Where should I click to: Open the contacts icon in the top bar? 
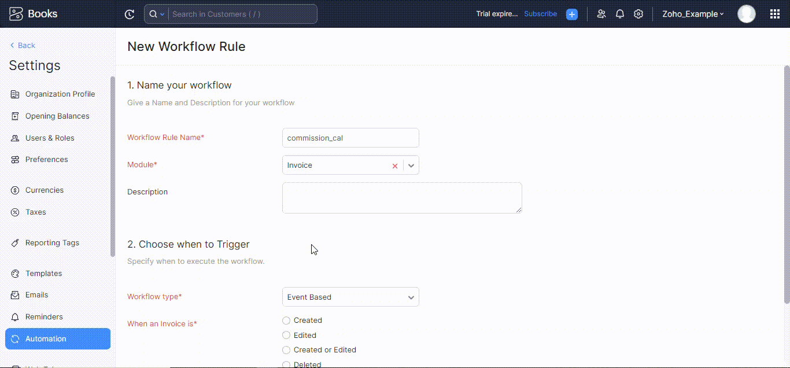pyautogui.click(x=601, y=13)
